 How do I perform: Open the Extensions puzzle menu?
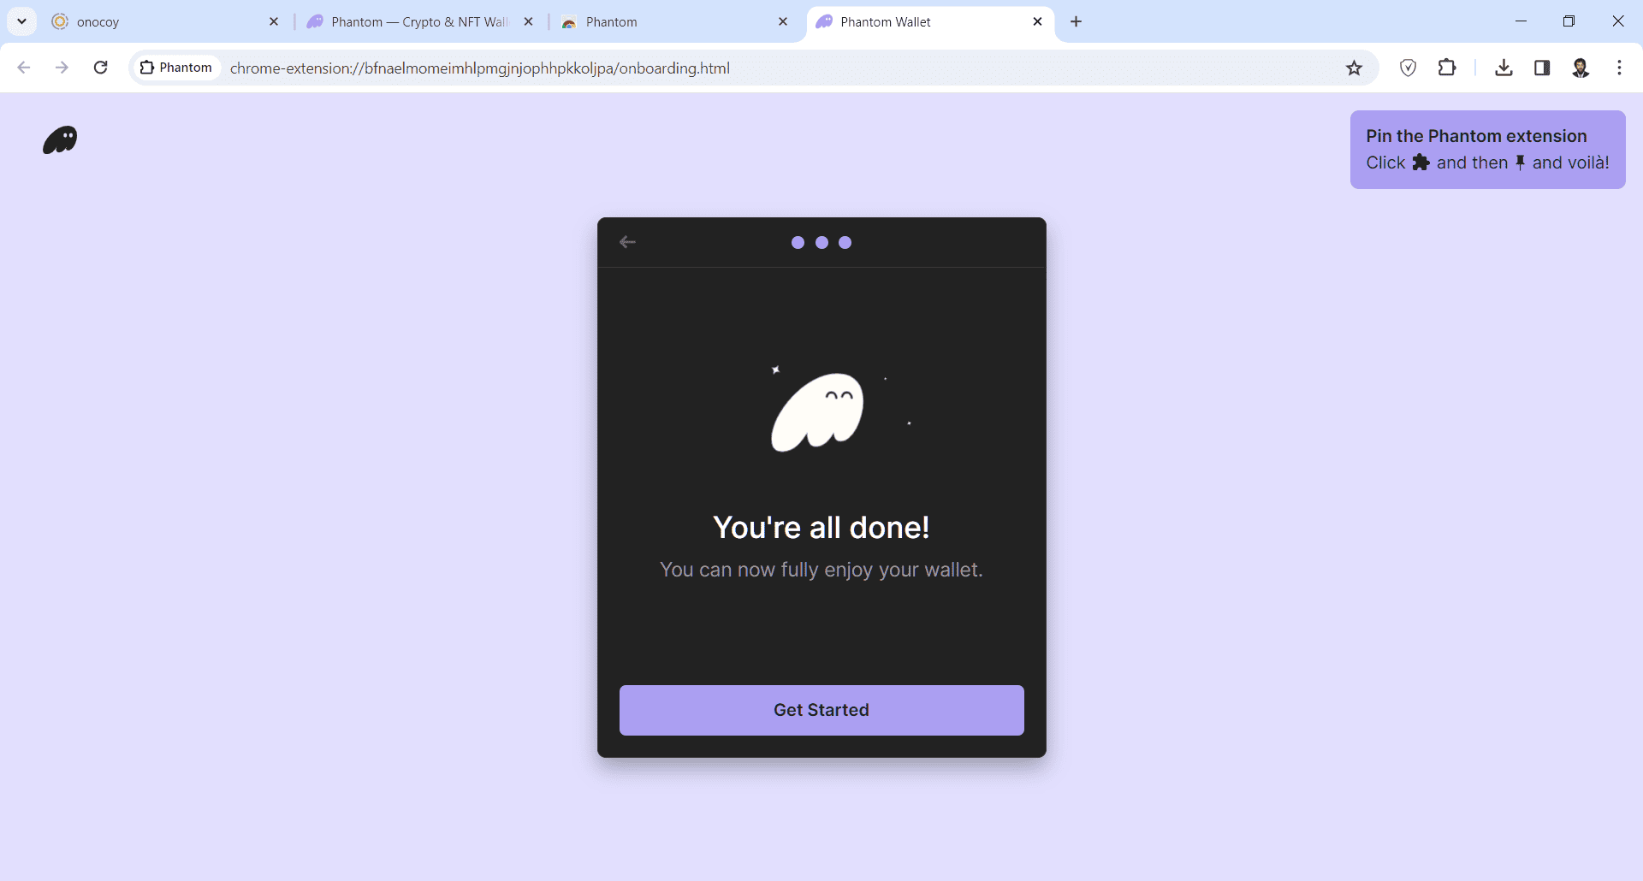point(1447,68)
